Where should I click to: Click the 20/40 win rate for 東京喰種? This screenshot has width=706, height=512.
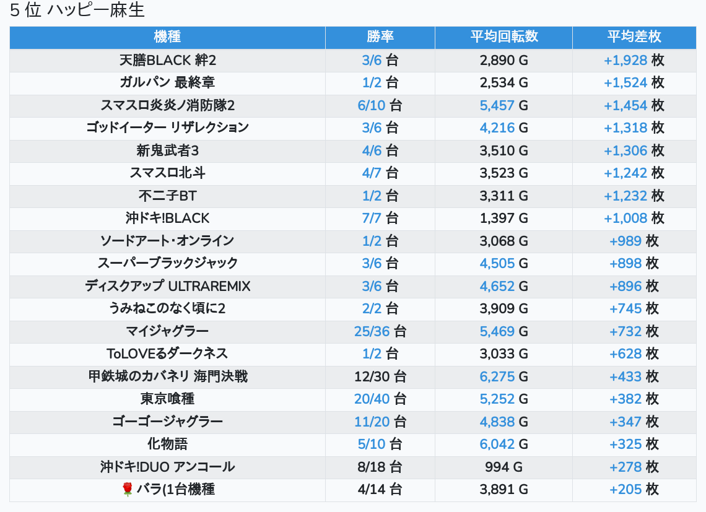click(x=372, y=399)
